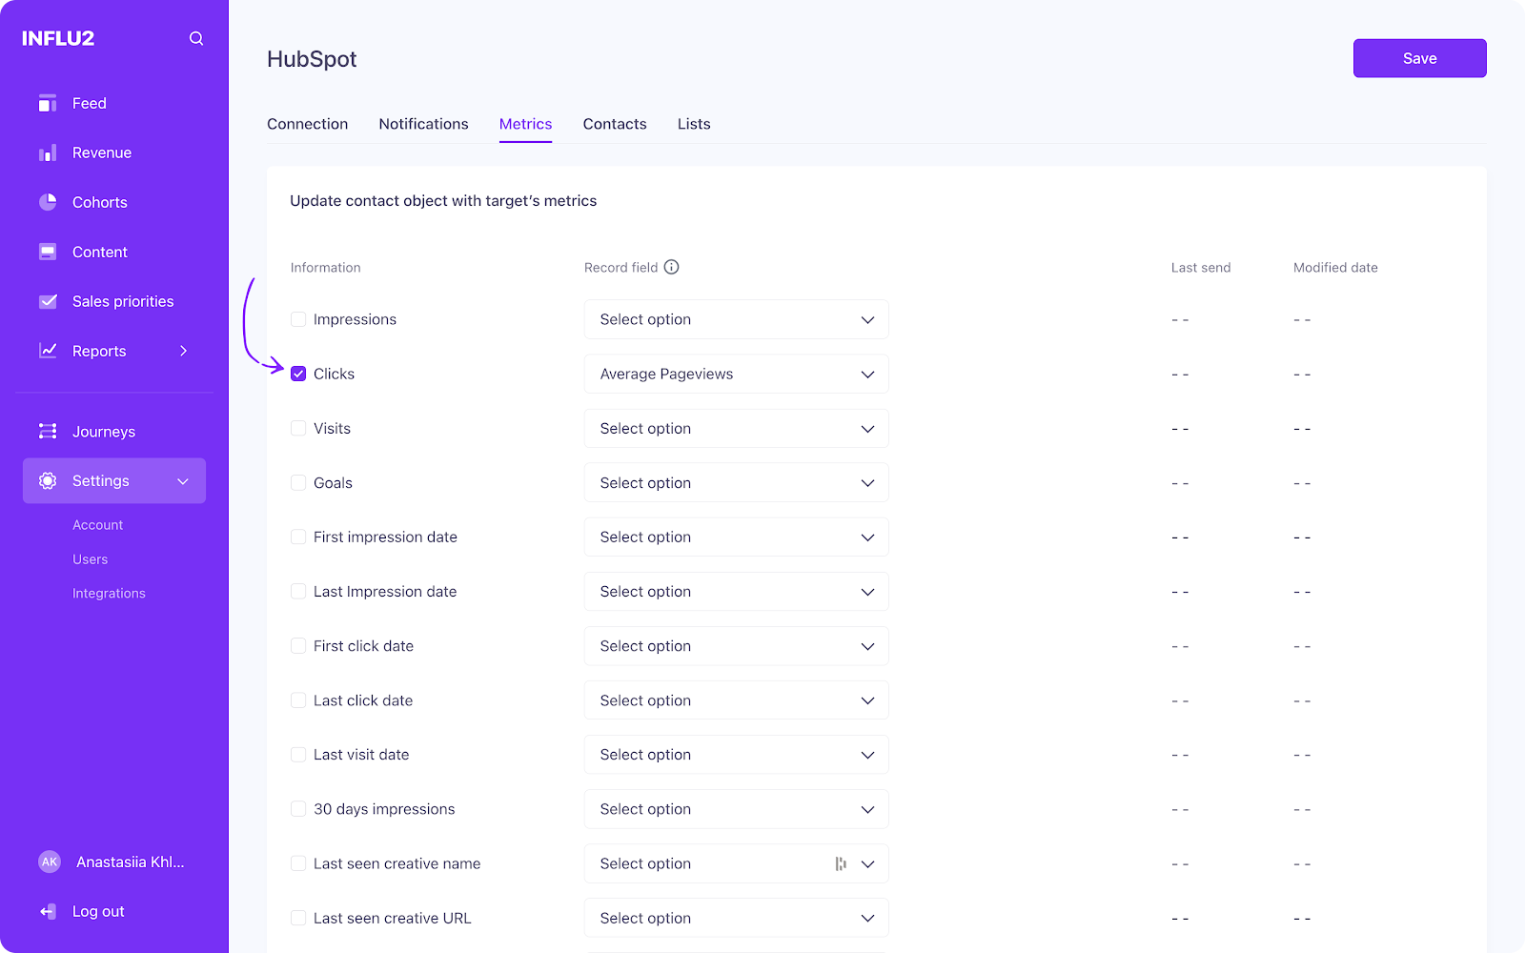The width and height of the screenshot is (1525, 953).
Task: Tick Last seen creative URL checkbox
Action: coord(298,918)
